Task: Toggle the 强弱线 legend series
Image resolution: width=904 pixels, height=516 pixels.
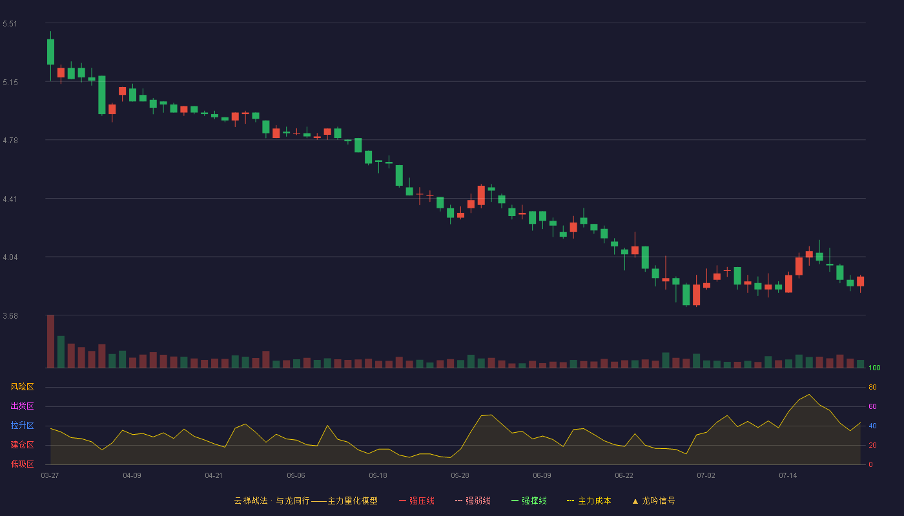Action: tap(473, 501)
